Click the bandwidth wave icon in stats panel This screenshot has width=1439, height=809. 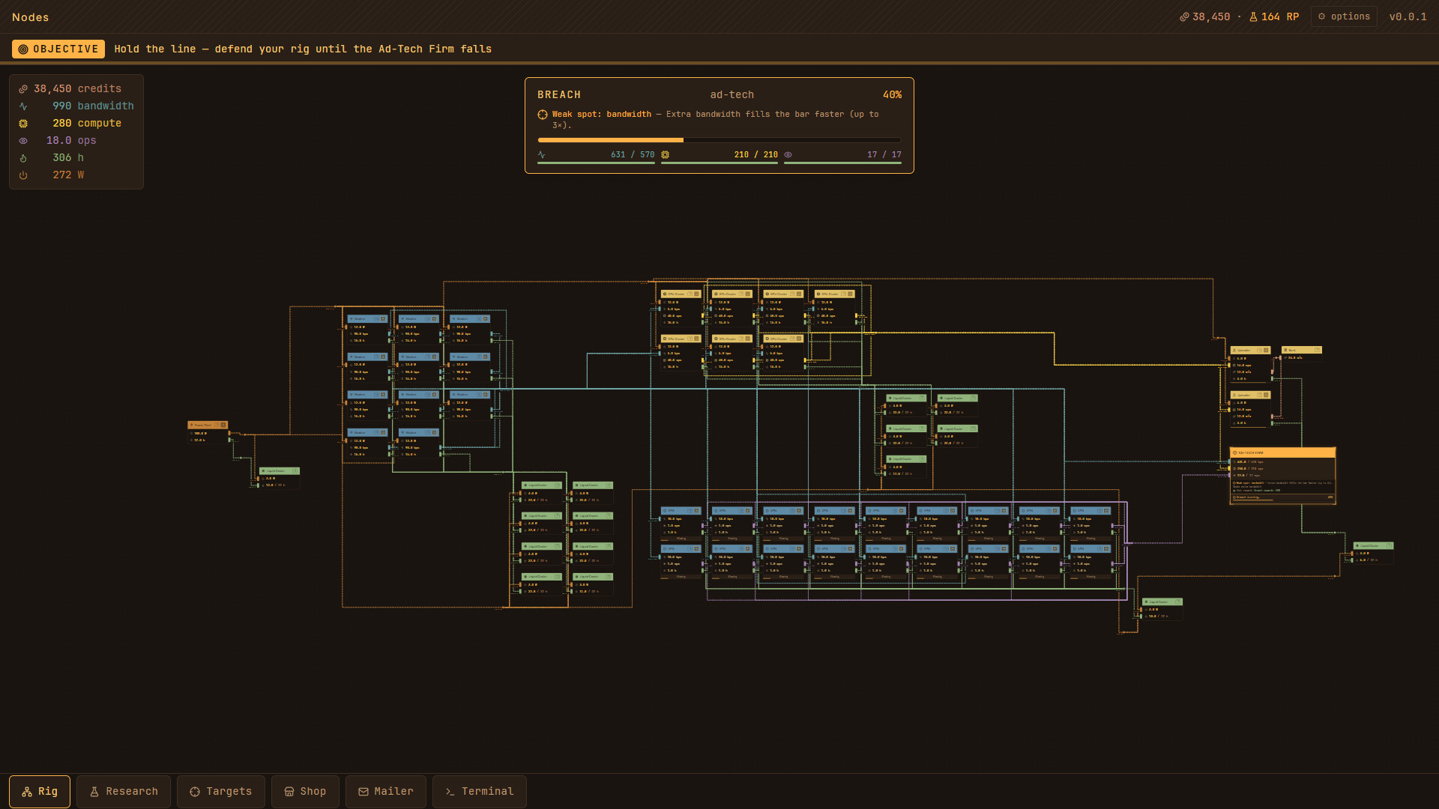pyautogui.click(x=23, y=106)
